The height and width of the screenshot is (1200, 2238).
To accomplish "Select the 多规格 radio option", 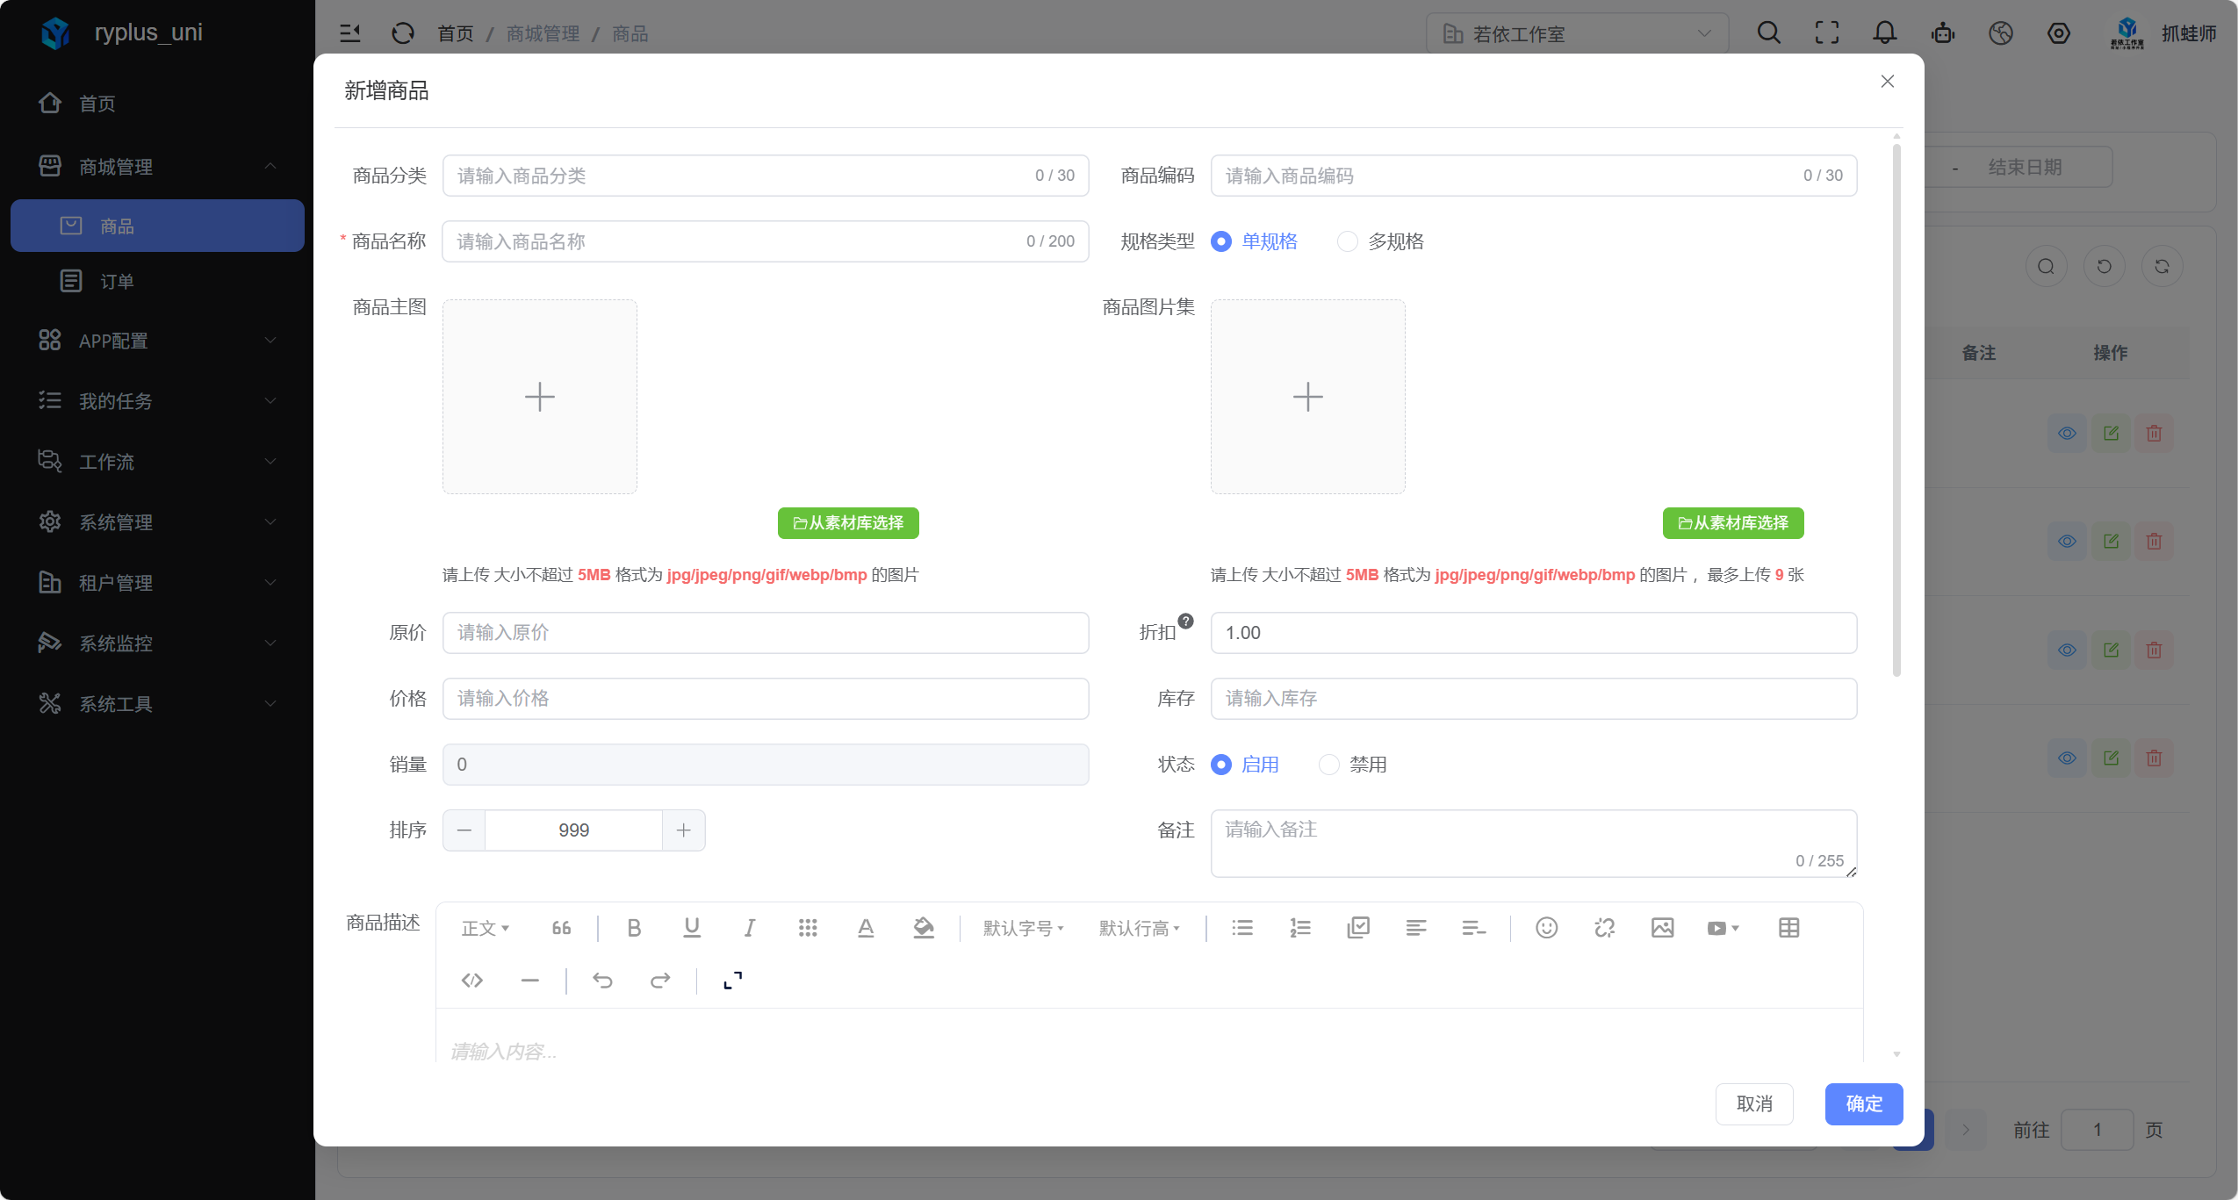I will (1348, 241).
